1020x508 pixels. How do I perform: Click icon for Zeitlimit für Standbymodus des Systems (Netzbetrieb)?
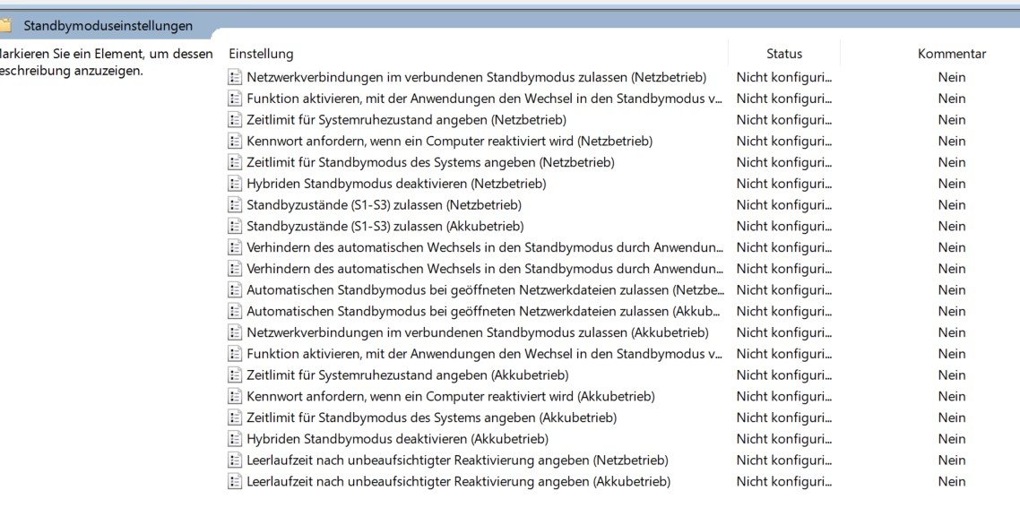point(234,162)
